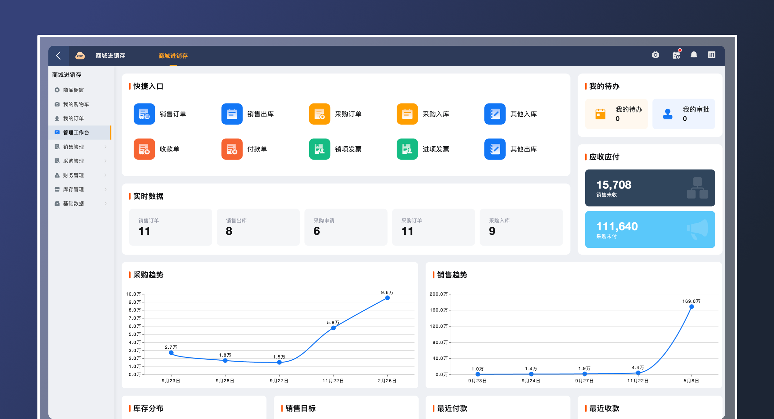The width and height of the screenshot is (774, 419).
Task: Click the chart panel icon in header
Action: coord(711,55)
